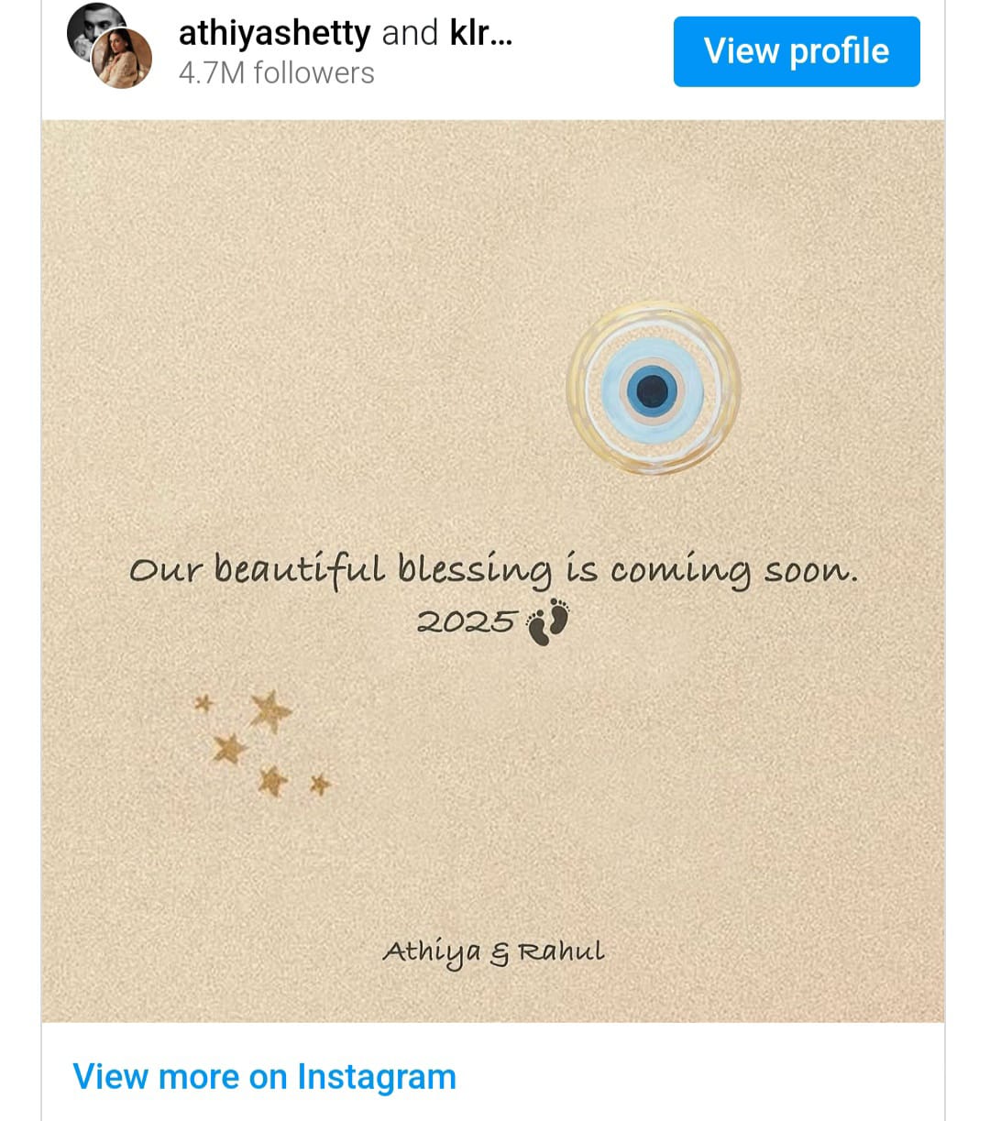Click the tiny leftmost gold star

pos(203,704)
